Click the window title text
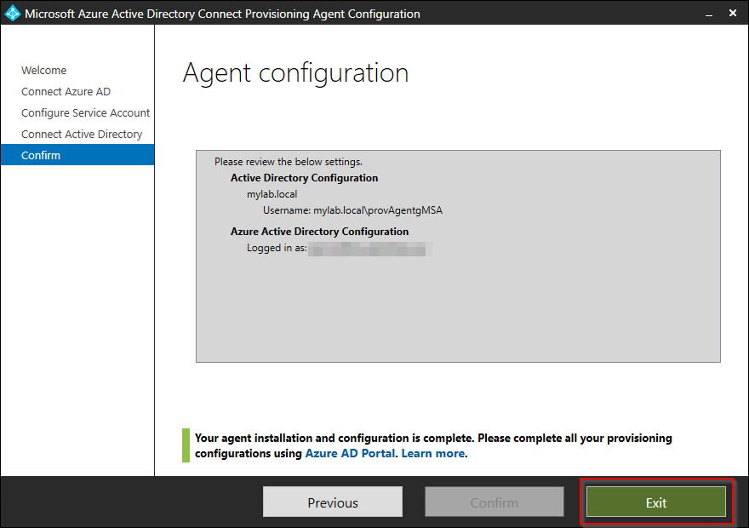Image resolution: width=749 pixels, height=528 pixels. pyautogui.click(x=223, y=14)
